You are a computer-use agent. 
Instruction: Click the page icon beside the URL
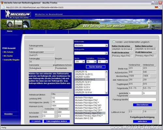(x=3, y=7)
